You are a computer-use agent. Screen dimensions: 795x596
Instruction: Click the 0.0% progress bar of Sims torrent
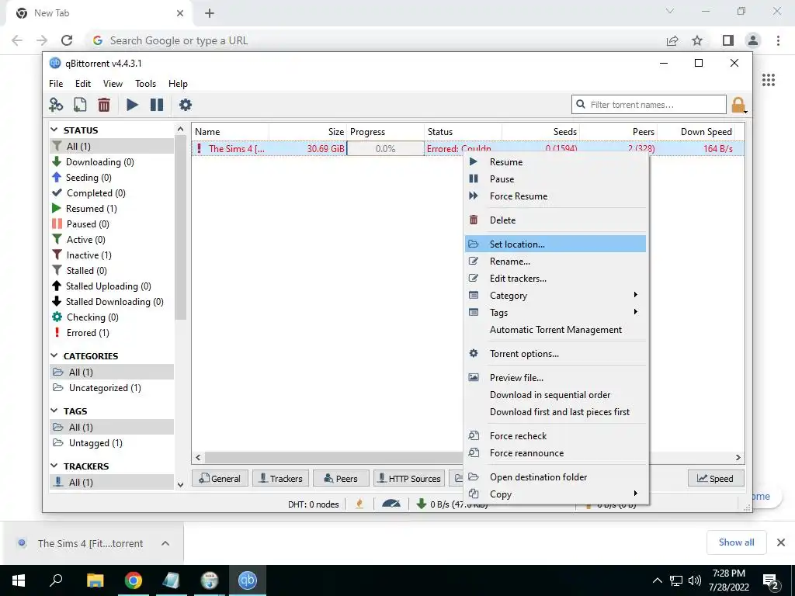(385, 149)
